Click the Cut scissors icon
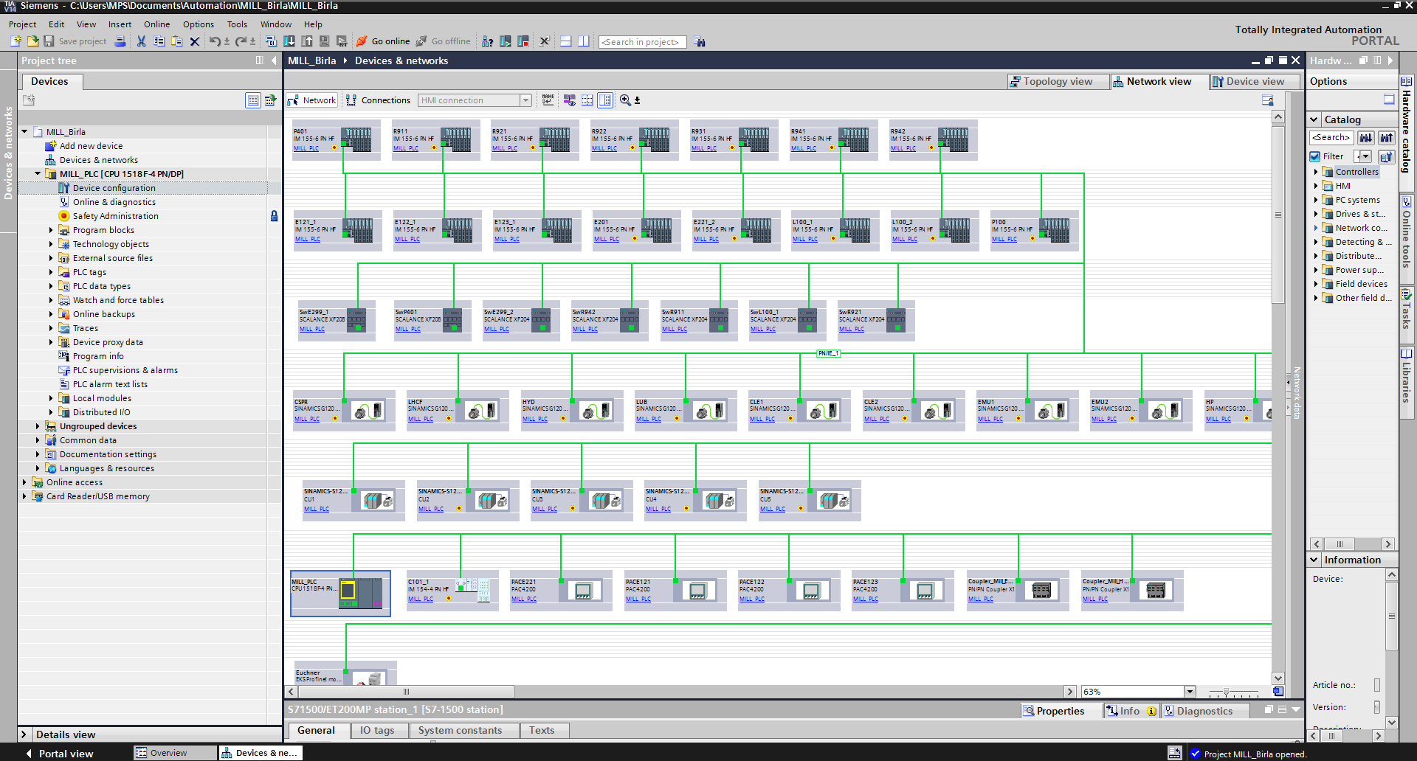This screenshot has width=1417, height=761. click(141, 41)
